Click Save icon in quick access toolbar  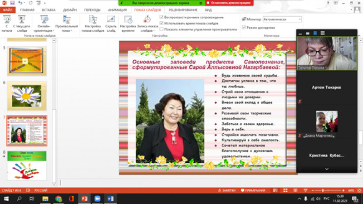pos(12,3)
